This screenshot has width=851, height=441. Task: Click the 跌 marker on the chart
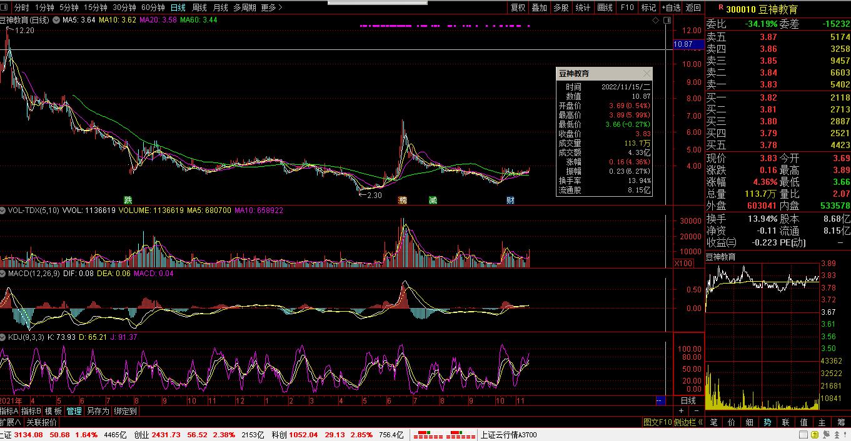coord(128,200)
